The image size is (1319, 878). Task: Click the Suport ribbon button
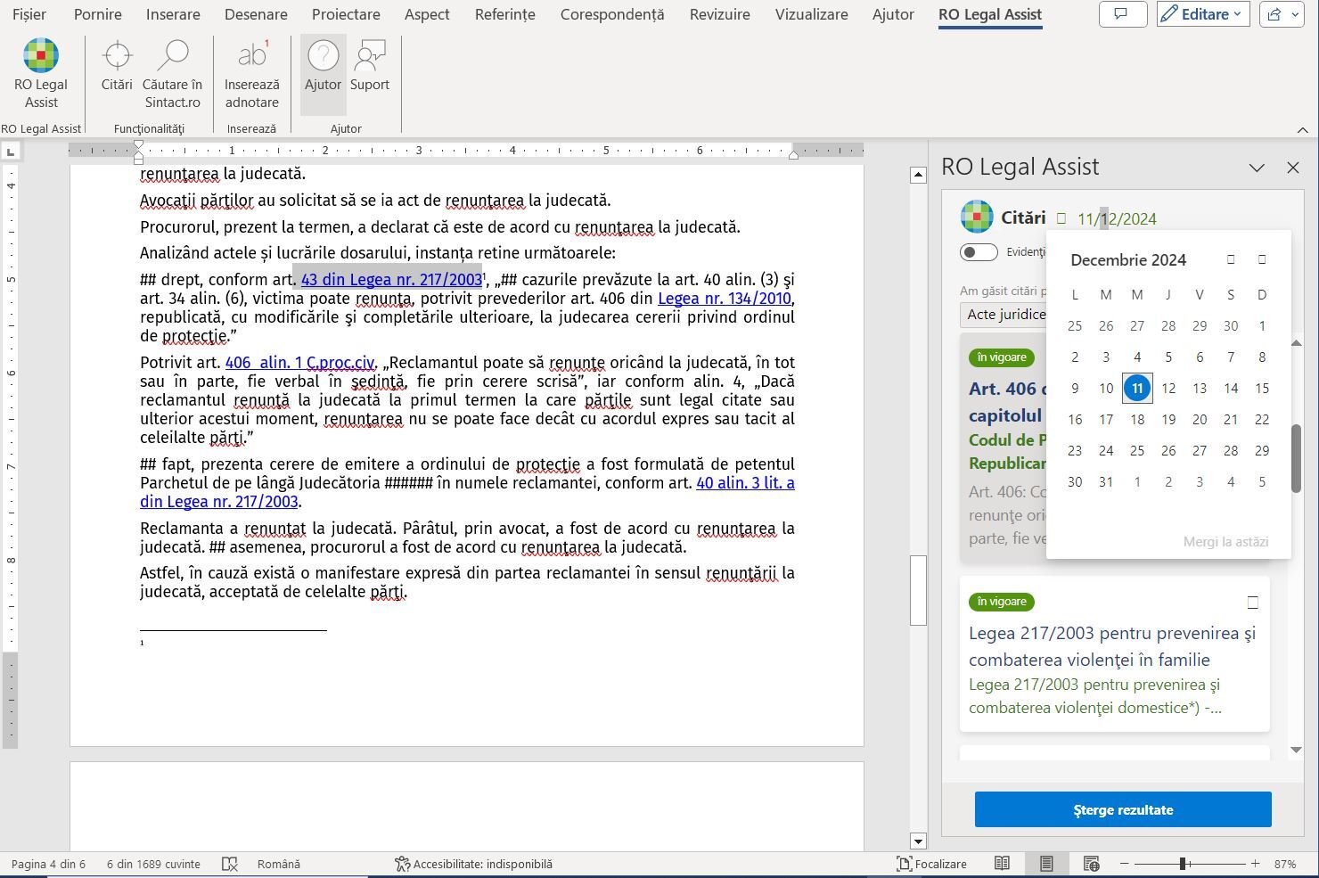click(x=370, y=66)
